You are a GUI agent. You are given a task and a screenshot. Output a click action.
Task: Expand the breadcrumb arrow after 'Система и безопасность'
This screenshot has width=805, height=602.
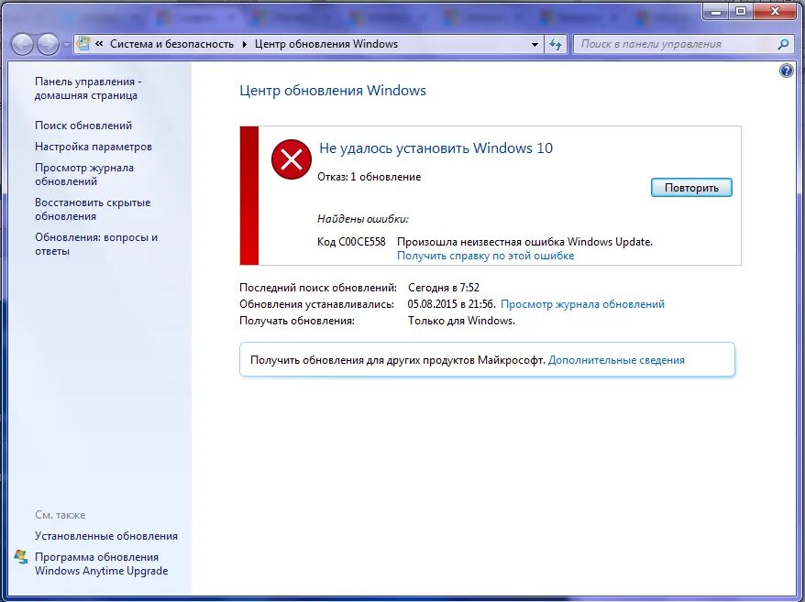click(244, 45)
